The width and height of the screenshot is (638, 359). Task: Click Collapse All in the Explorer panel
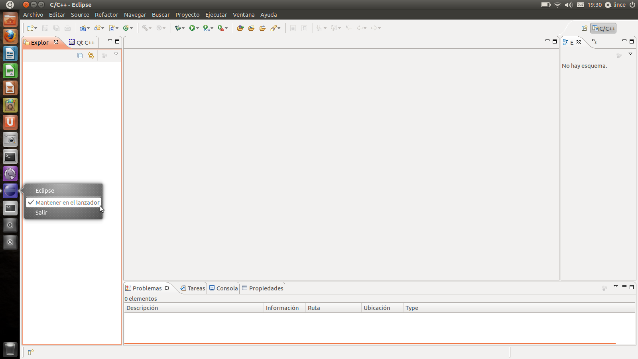80,55
